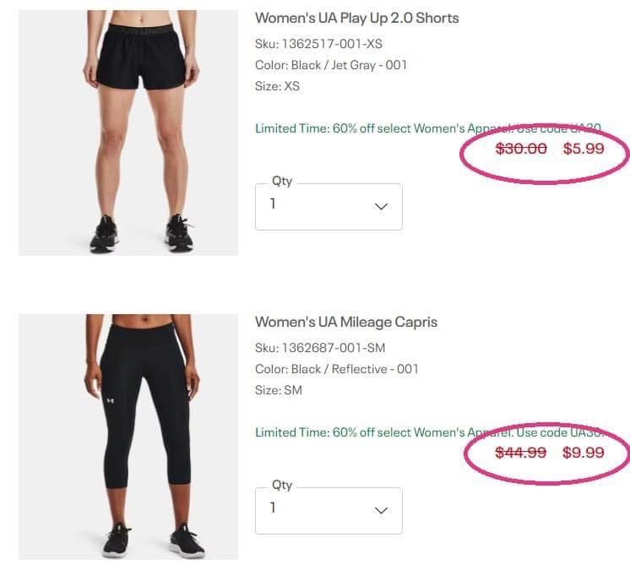630x581 pixels.
Task: Click the crossed-out $30.00 price
Action: coord(521,149)
